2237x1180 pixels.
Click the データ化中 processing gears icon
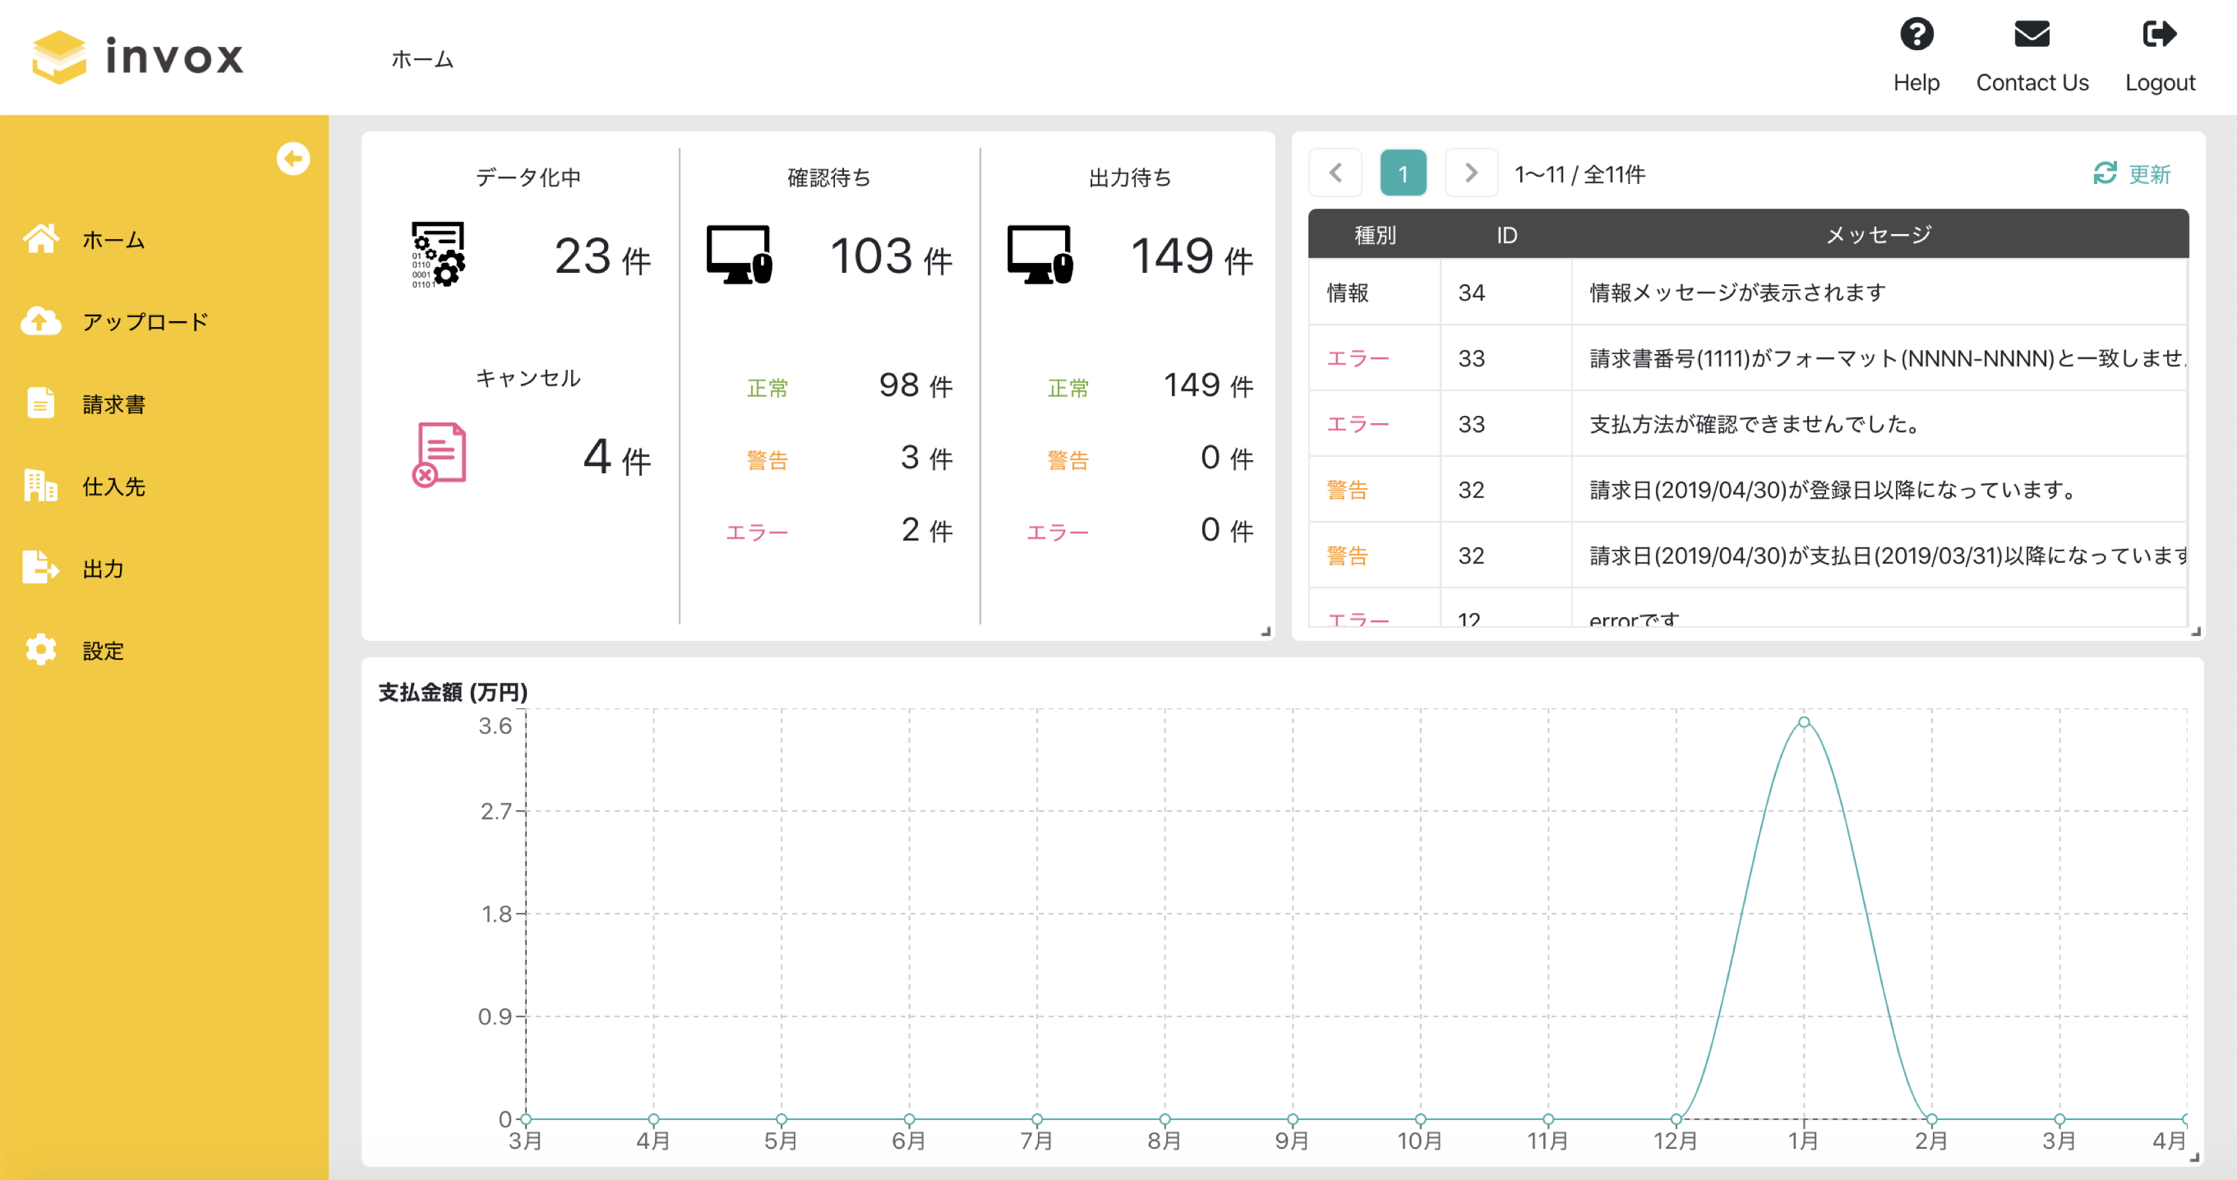[x=438, y=254]
